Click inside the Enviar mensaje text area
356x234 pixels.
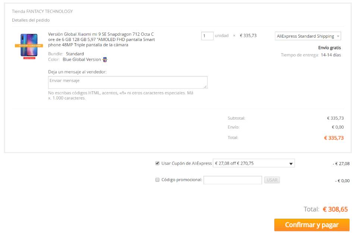(127, 82)
